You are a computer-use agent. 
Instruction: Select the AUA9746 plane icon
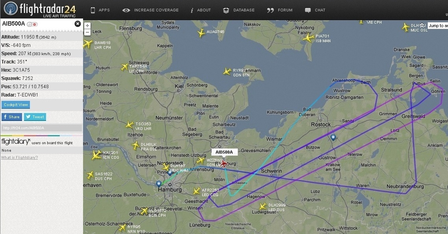tap(201, 33)
